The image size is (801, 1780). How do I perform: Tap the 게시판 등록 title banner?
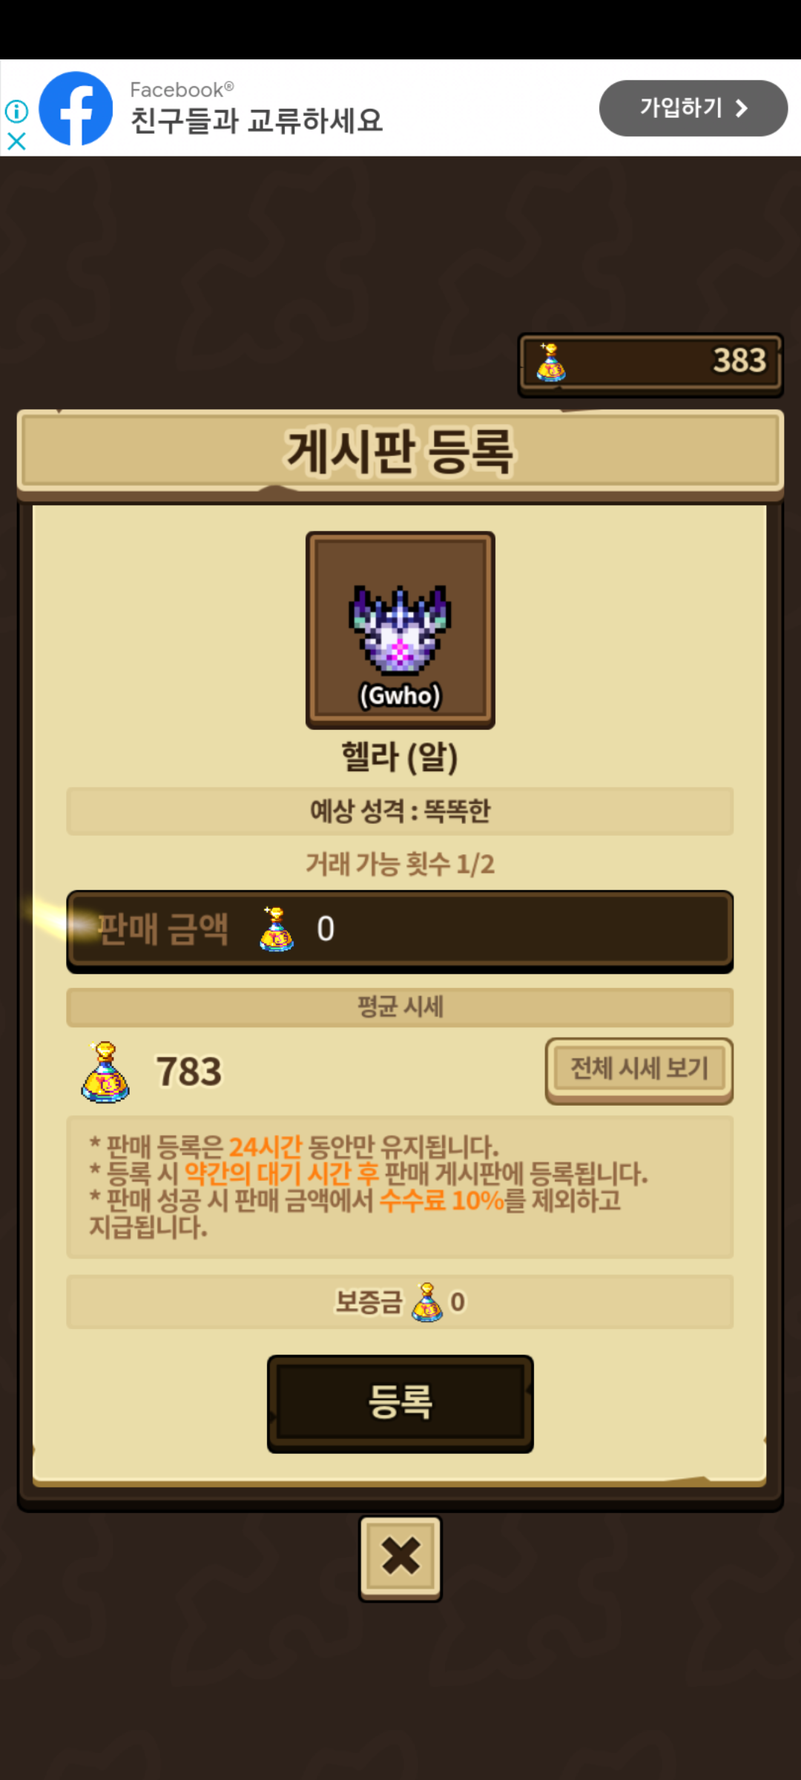coord(400,452)
